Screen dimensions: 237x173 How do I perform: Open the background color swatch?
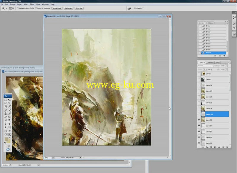click(9, 141)
